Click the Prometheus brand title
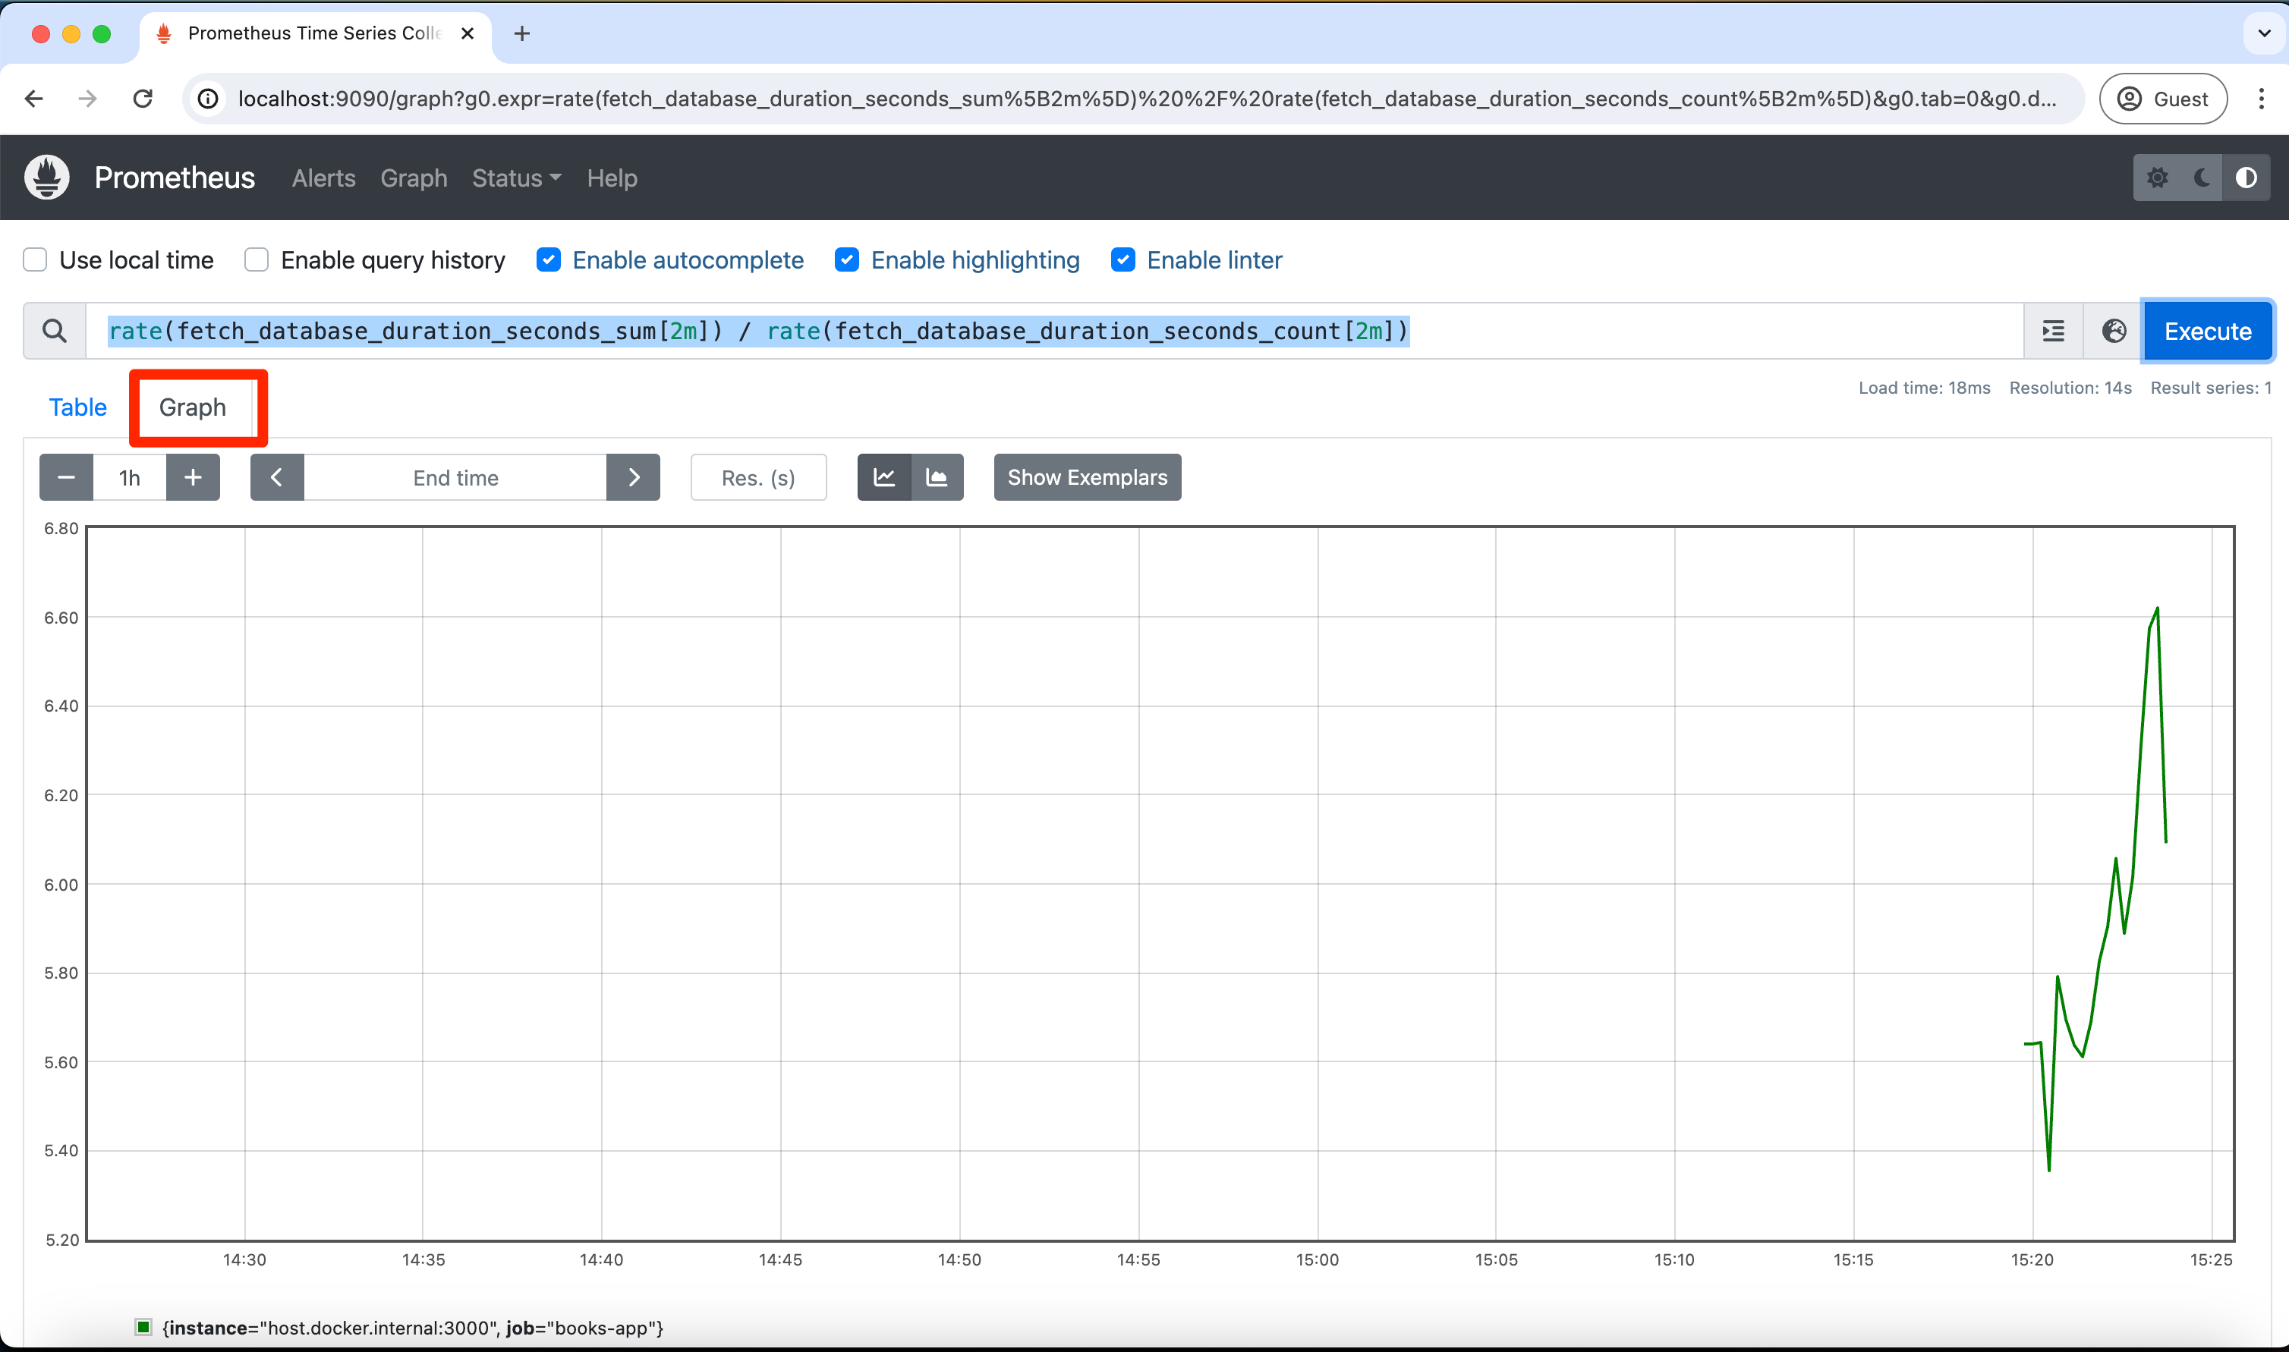Image resolution: width=2289 pixels, height=1352 pixels. [175, 177]
